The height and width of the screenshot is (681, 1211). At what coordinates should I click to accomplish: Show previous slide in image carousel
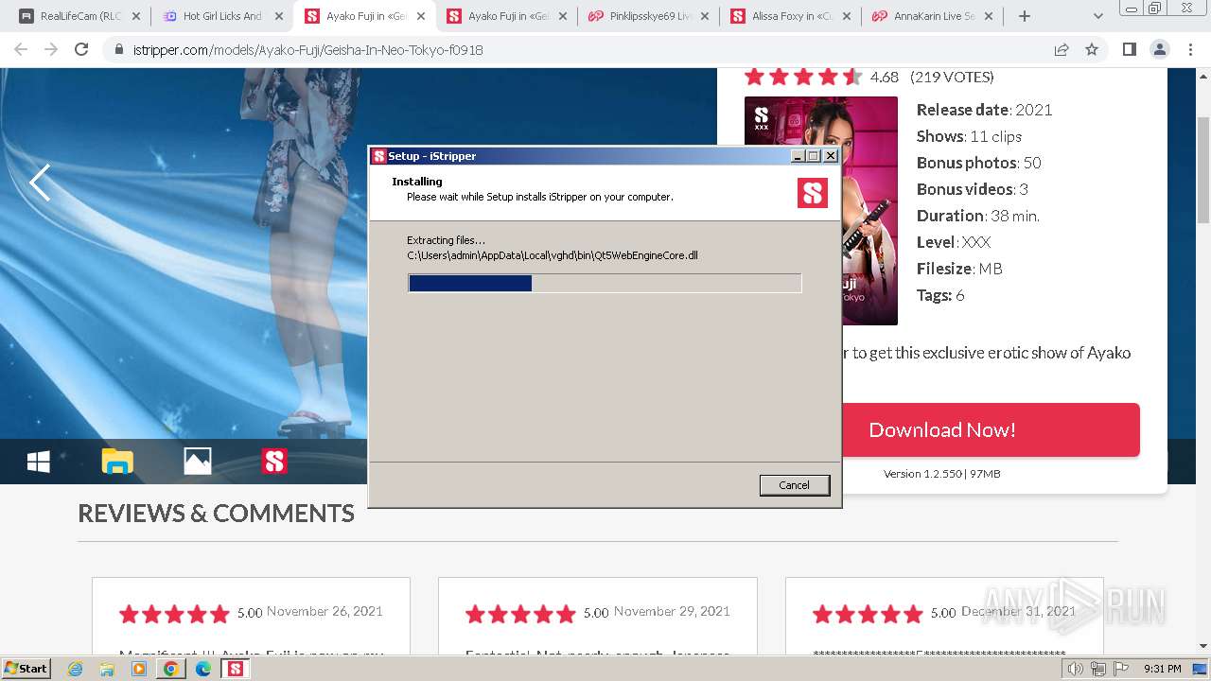click(40, 183)
